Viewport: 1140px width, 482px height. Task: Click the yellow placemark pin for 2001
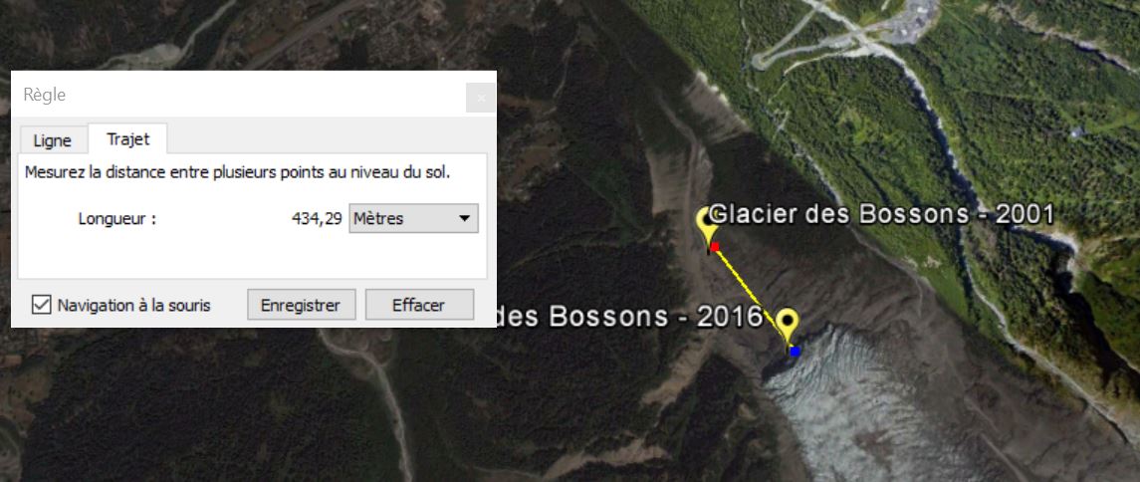pyautogui.click(x=706, y=227)
